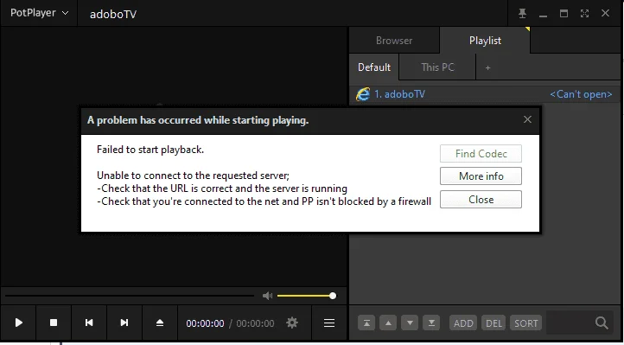The height and width of the screenshot is (345, 624).
Task: Click the elapsed time 00:00:00 display
Action: (x=205, y=323)
